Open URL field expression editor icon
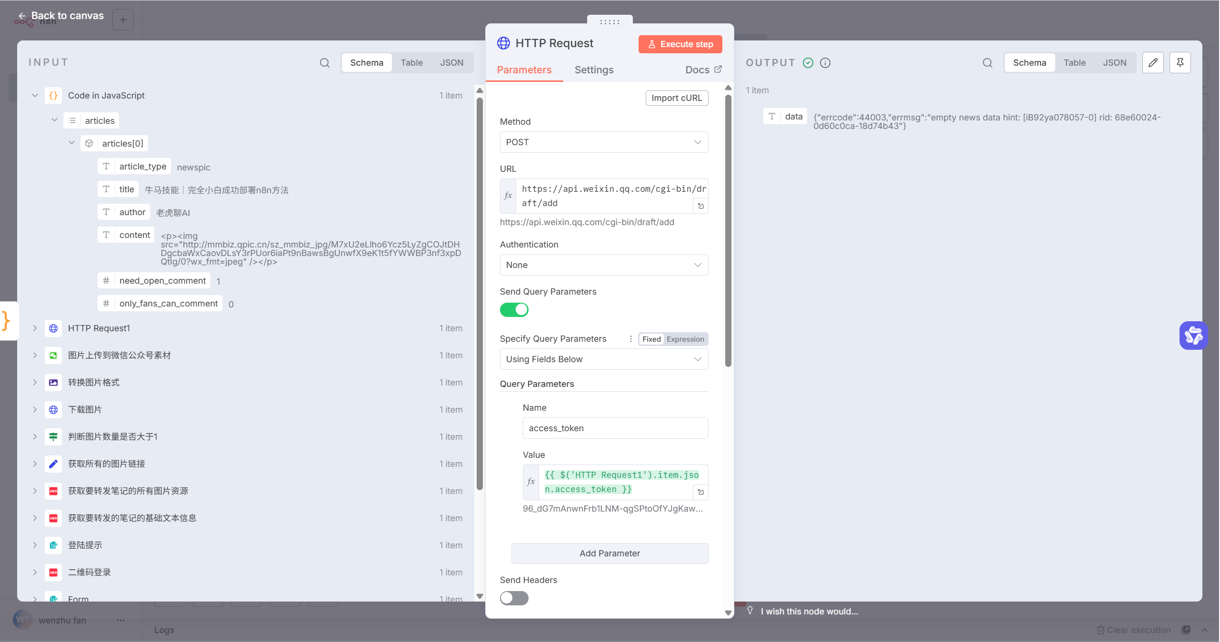1220x642 pixels. pos(700,206)
